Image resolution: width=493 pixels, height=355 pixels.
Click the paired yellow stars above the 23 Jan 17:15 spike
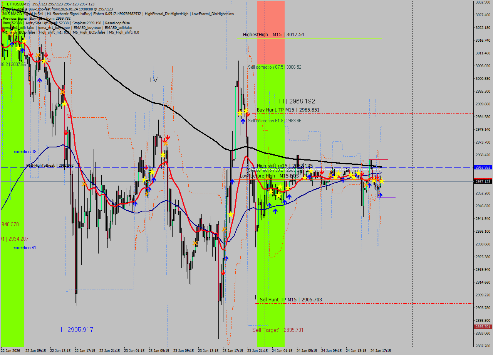point(243,112)
